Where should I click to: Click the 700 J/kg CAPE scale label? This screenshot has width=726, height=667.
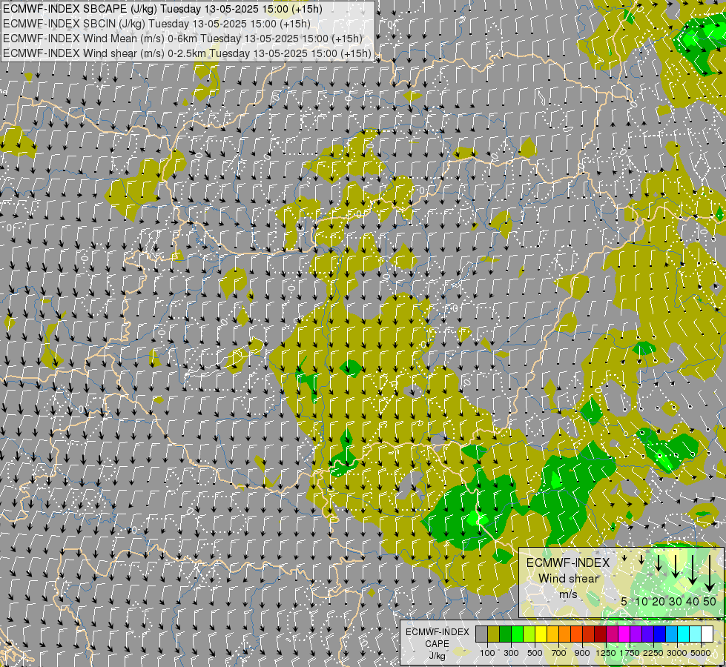(x=559, y=653)
